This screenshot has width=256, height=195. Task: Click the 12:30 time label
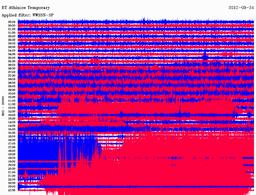click(x=12, y=111)
